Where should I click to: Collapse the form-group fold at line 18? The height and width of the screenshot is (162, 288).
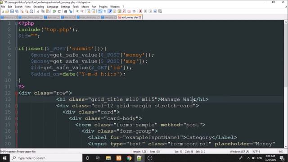point(16,131)
